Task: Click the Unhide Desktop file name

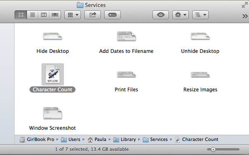Action: pos(200,51)
